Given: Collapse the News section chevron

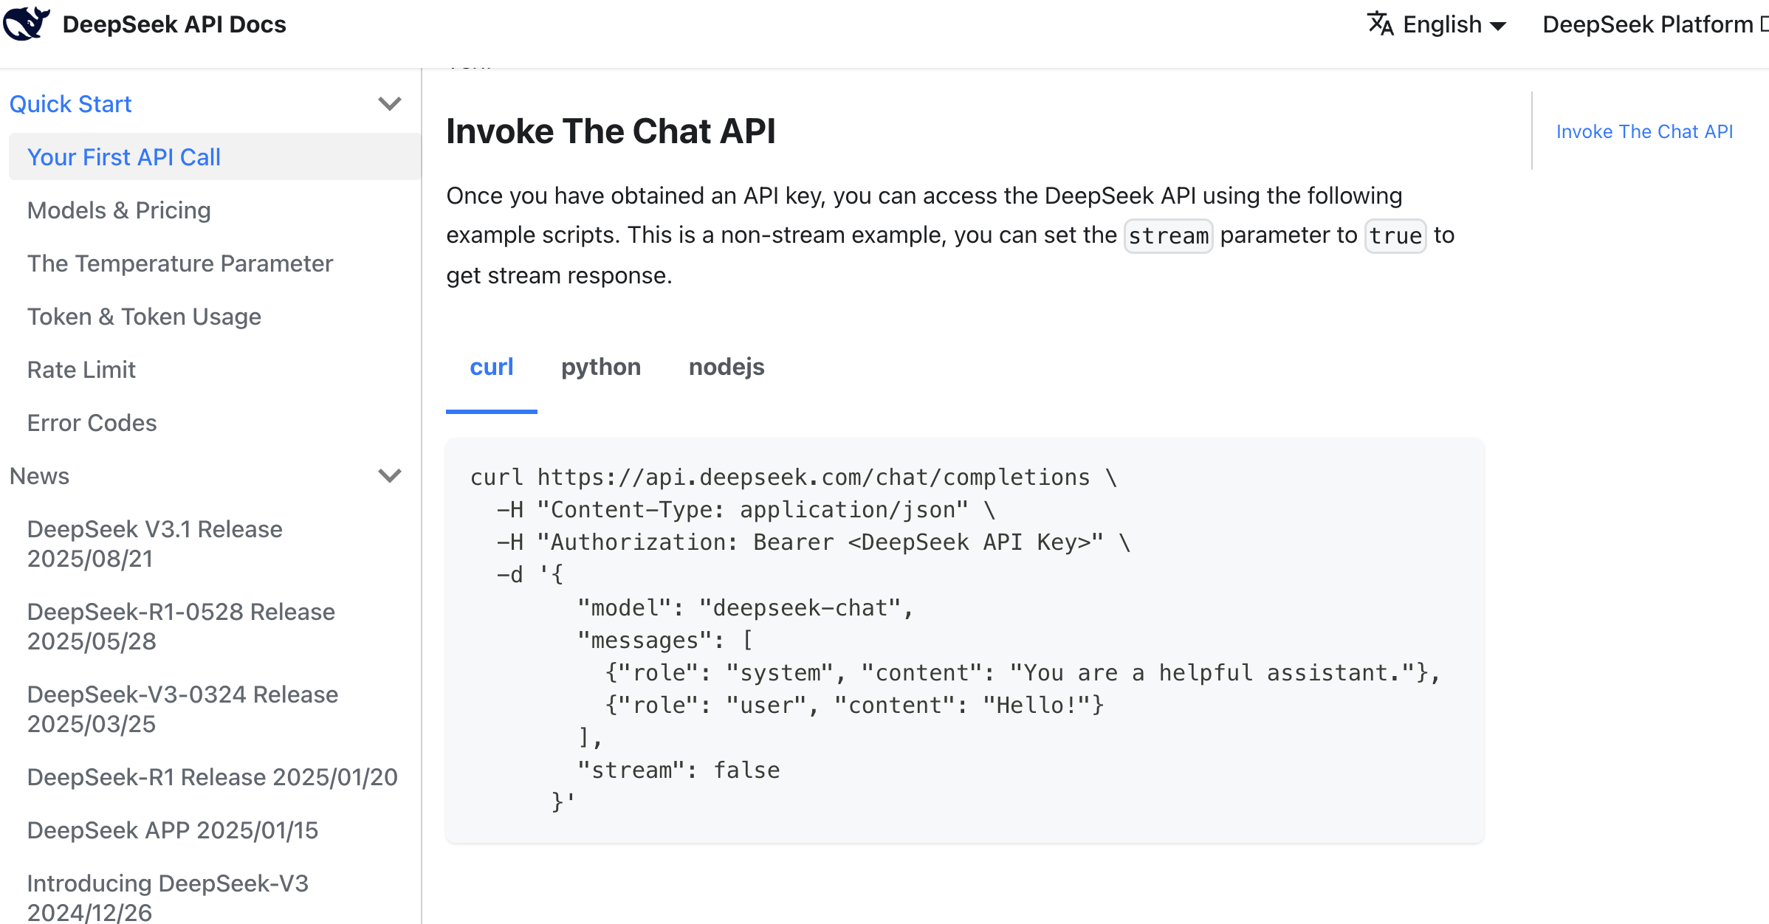Looking at the screenshot, I should click(389, 476).
